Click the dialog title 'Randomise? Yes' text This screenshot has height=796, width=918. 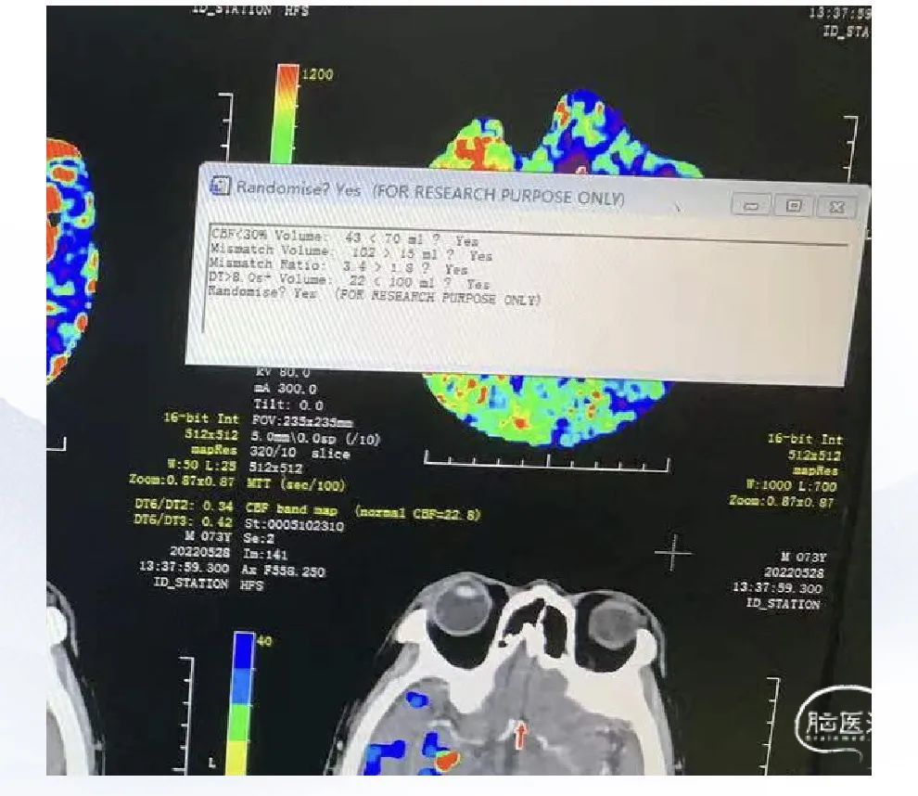coord(298,188)
